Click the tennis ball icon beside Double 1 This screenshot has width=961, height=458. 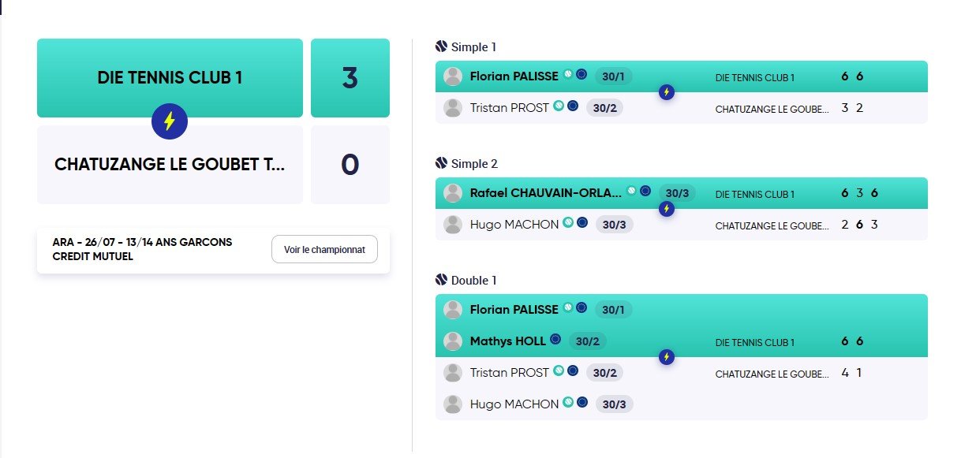[442, 280]
